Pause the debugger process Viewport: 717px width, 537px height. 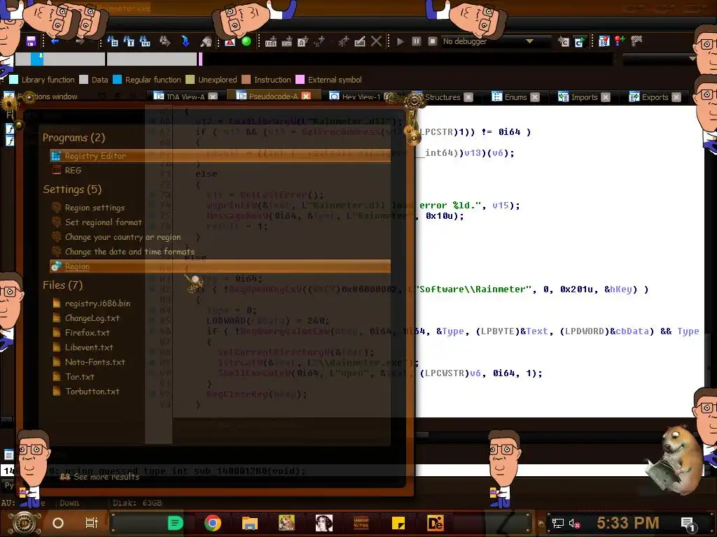[x=416, y=41]
